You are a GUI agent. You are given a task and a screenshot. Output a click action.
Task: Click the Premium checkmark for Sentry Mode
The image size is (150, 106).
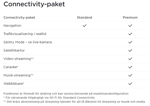coord(130,42)
